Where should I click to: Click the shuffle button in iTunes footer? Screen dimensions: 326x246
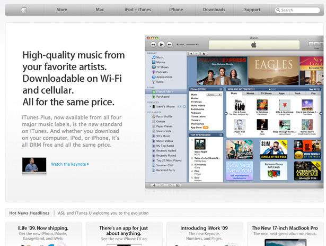tap(162, 185)
